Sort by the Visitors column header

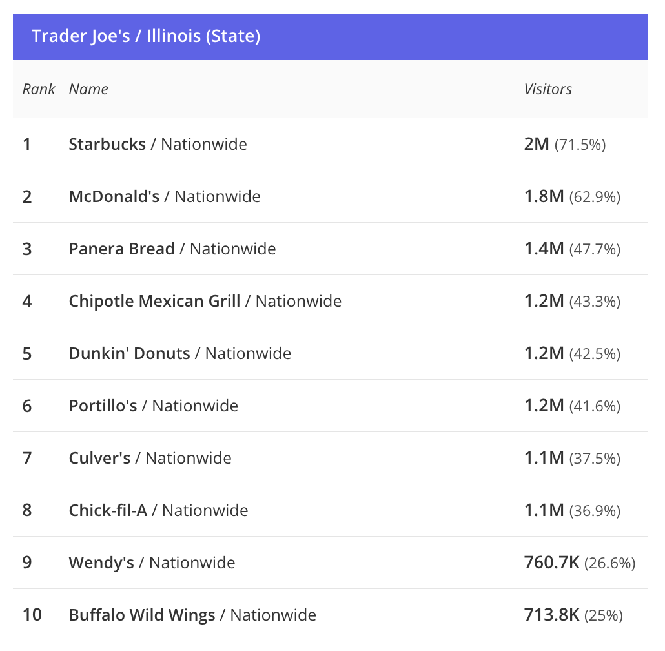[x=547, y=89]
